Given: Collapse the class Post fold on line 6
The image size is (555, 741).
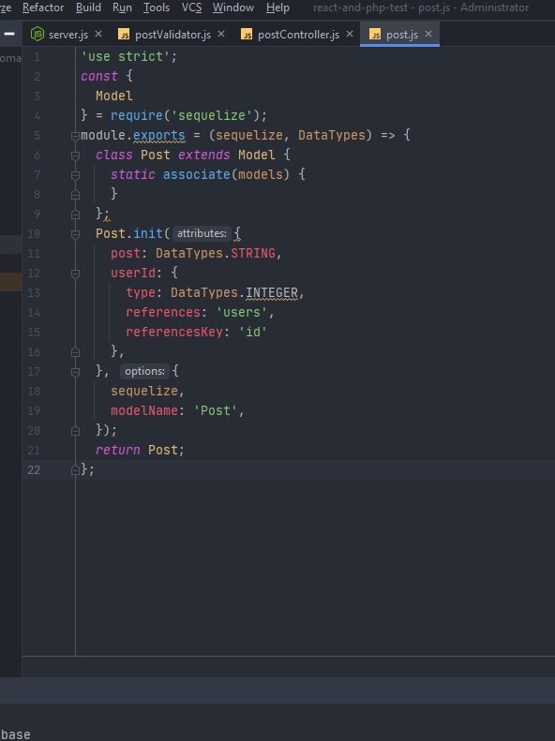Looking at the screenshot, I should [x=75, y=156].
